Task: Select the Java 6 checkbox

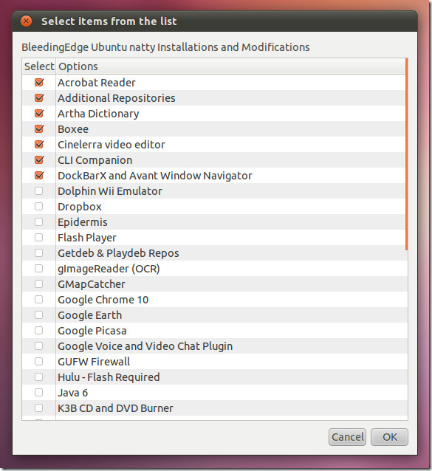Action: coord(38,392)
